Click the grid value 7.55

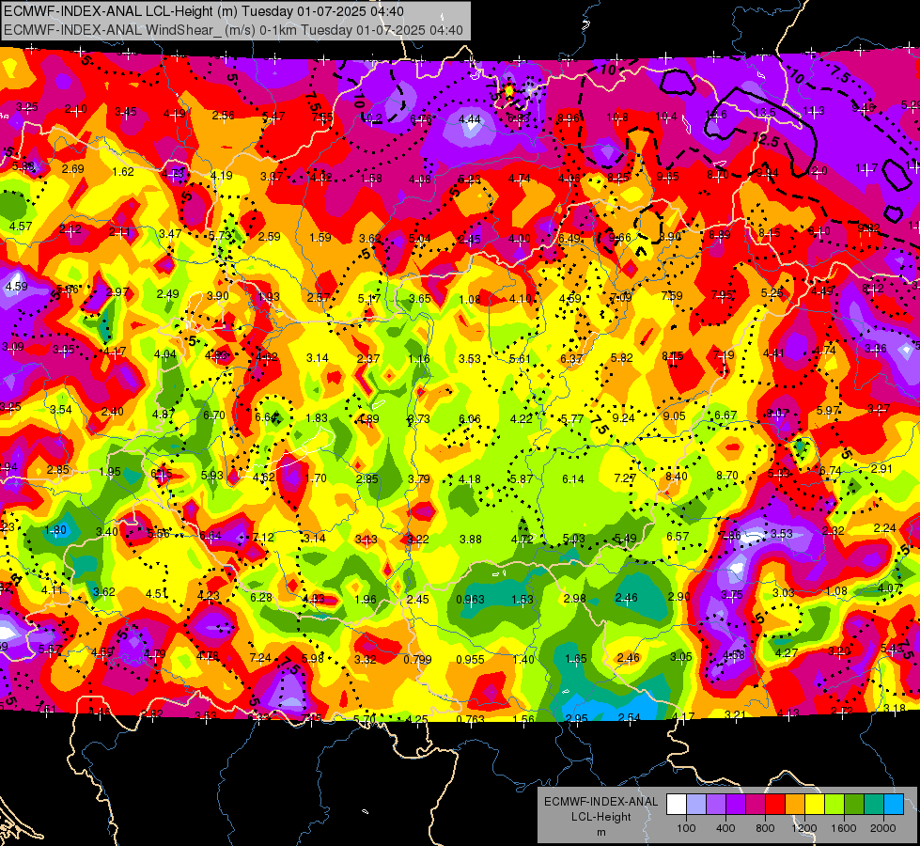[x=322, y=117]
